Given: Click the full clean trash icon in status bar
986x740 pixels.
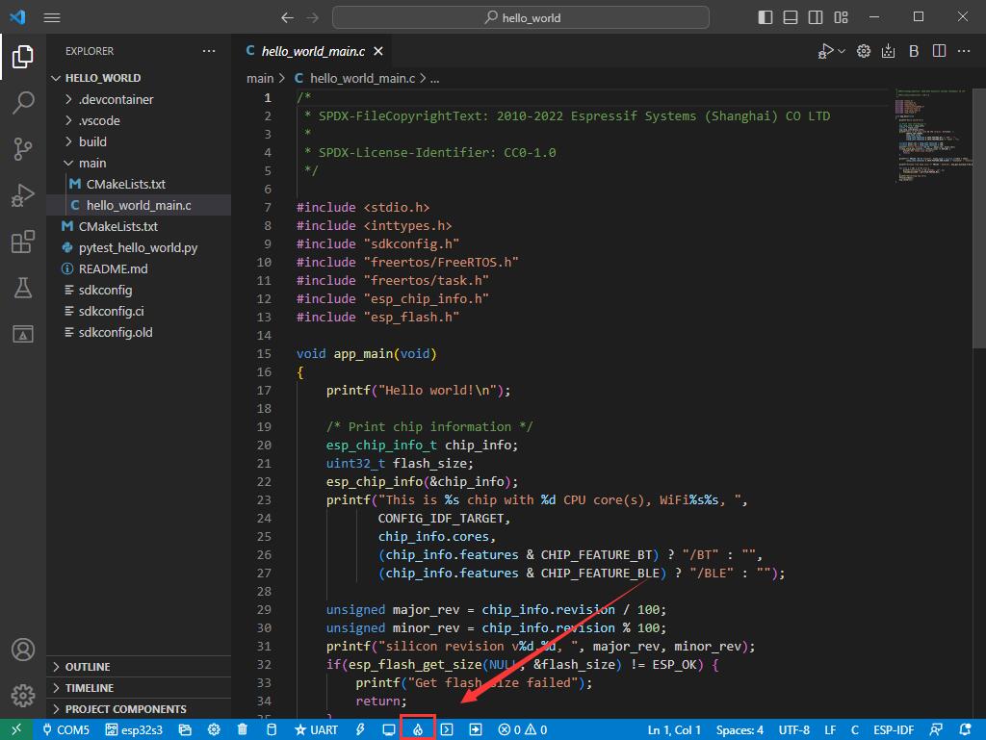Looking at the screenshot, I should (243, 729).
